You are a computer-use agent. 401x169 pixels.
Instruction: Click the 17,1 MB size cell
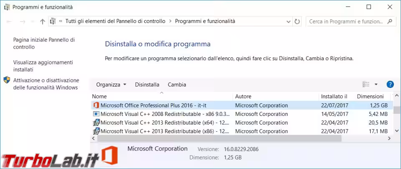tap(378, 131)
